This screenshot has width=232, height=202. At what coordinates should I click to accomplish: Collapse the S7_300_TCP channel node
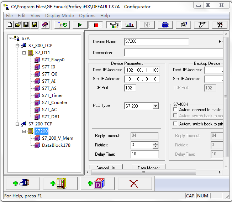tap(17, 46)
